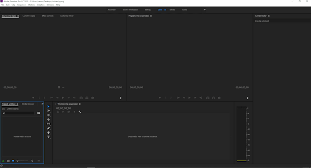
Task: Select the Track Select Forward tool
Action: tap(48, 111)
